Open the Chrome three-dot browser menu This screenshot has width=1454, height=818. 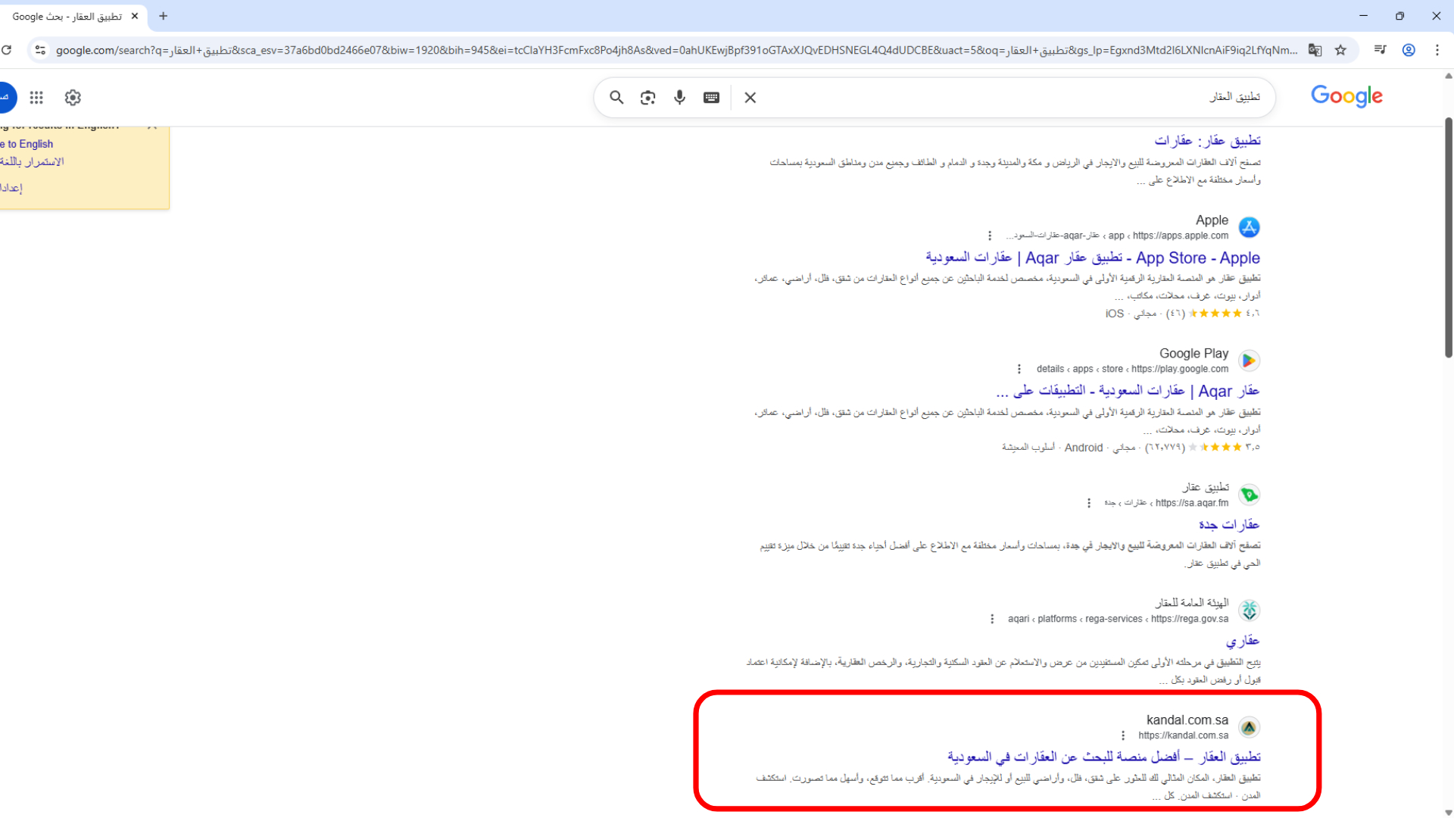click(x=1438, y=50)
